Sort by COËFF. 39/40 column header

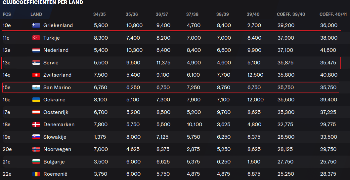[291, 14]
